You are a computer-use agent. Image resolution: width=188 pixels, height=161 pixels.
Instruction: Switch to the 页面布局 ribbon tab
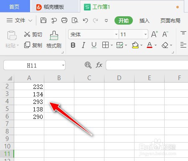point(170,20)
